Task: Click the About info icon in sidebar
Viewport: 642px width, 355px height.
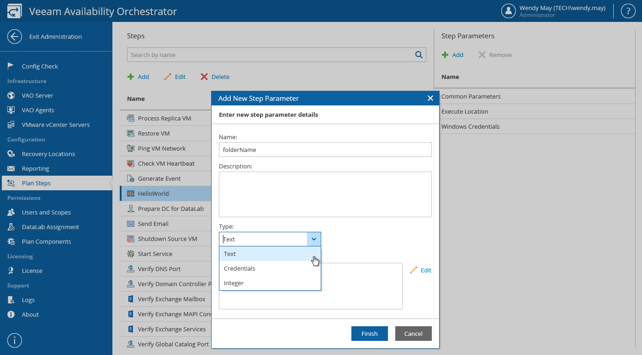Action: (11, 314)
